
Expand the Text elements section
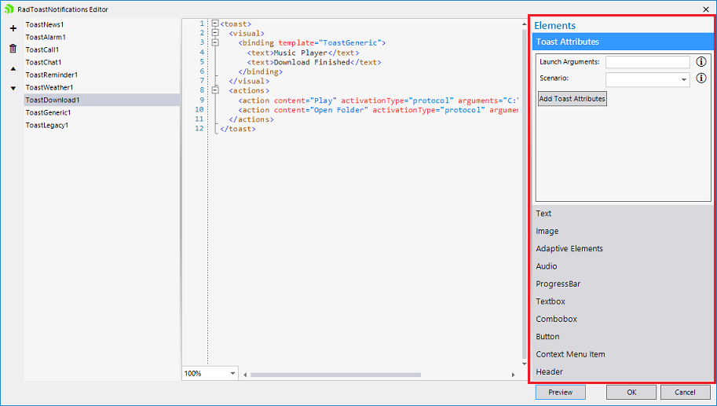623,214
